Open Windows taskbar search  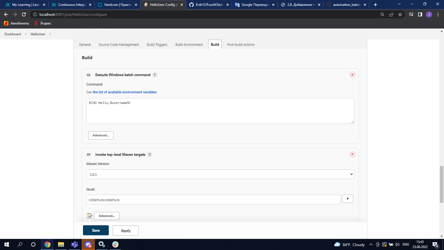20,244
